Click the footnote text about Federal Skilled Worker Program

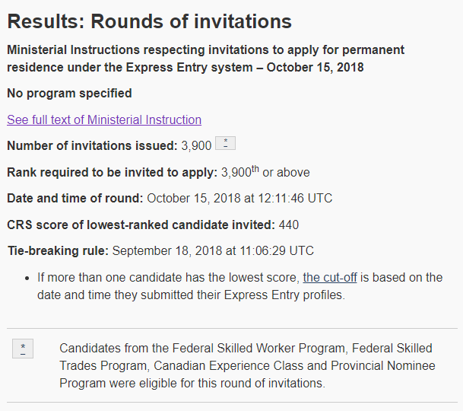coord(246,349)
